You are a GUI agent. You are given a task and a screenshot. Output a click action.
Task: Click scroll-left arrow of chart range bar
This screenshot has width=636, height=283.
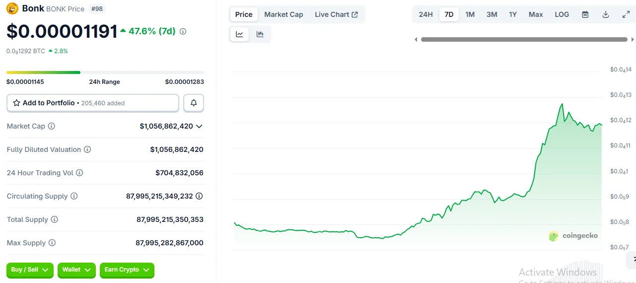click(416, 40)
